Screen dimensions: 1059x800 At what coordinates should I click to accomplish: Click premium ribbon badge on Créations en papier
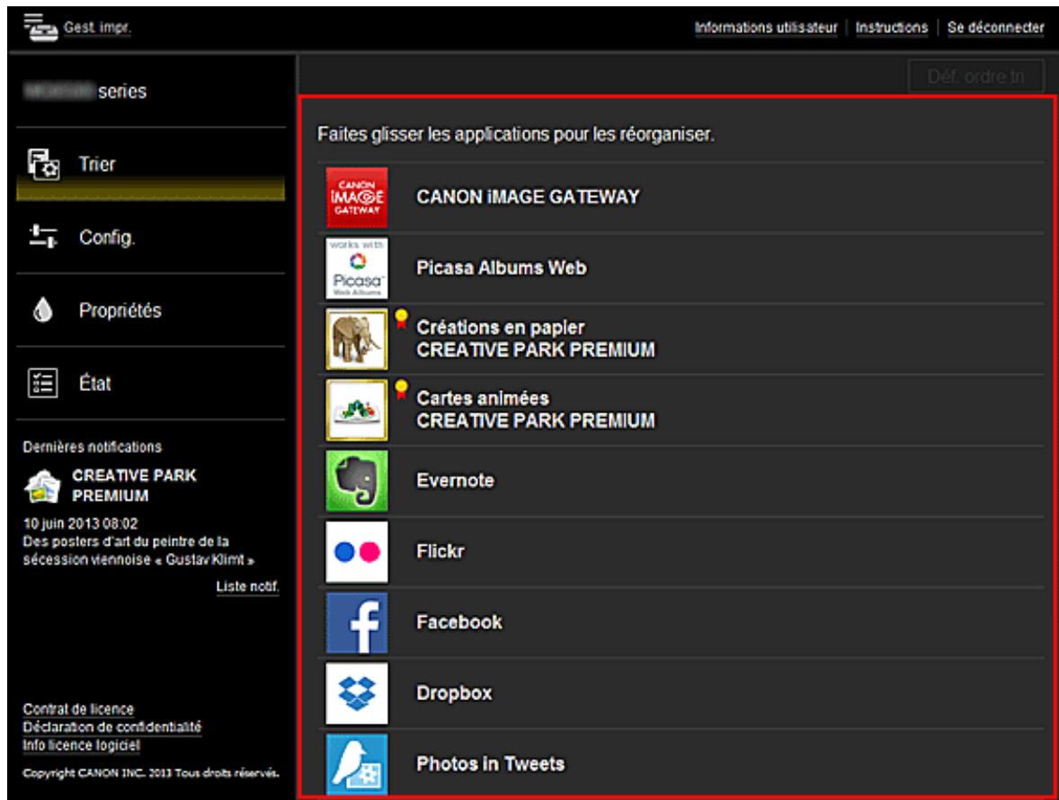click(401, 318)
